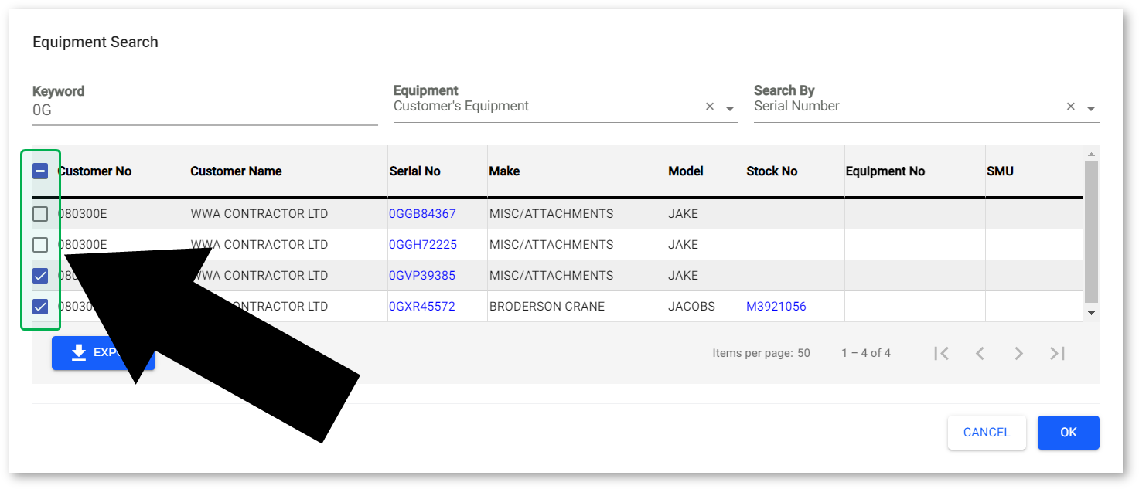Sort by the Customer Name column header
The width and height of the screenshot is (1139, 489).
pos(236,171)
